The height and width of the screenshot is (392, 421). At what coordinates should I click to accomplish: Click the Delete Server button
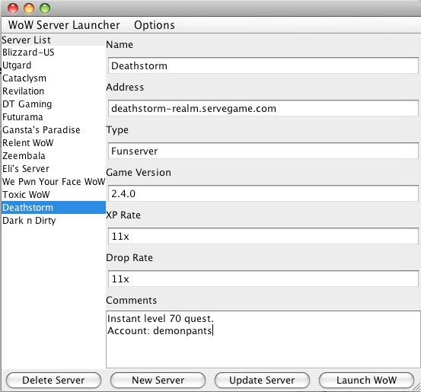click(x=53, y=380)
